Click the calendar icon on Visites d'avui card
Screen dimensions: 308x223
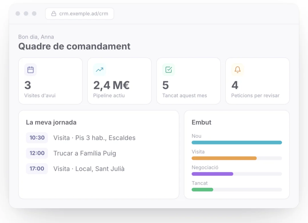pyautogui.click(x=31, y=69)
